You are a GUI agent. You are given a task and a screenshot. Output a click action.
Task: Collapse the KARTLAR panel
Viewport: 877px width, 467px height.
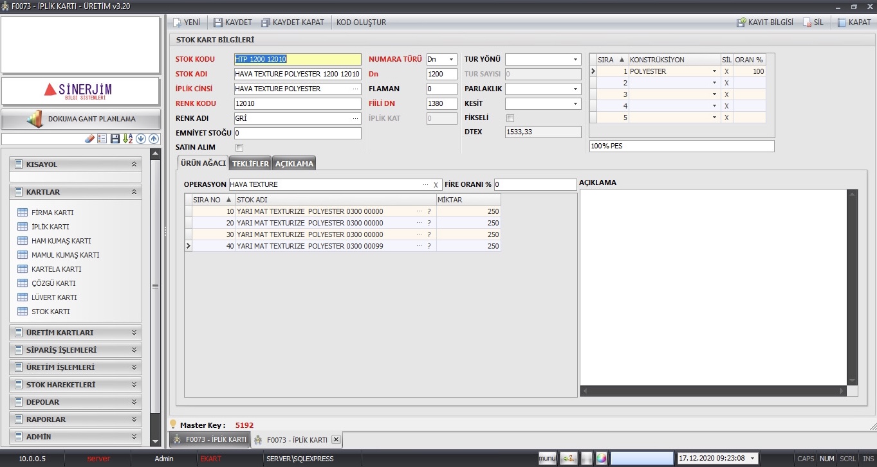click(x=134, y=192)
